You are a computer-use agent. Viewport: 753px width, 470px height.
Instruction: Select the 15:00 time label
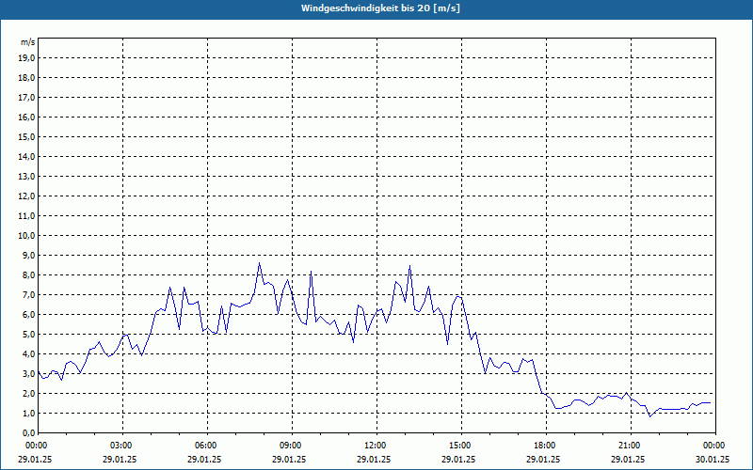click(x=460, y=446)
